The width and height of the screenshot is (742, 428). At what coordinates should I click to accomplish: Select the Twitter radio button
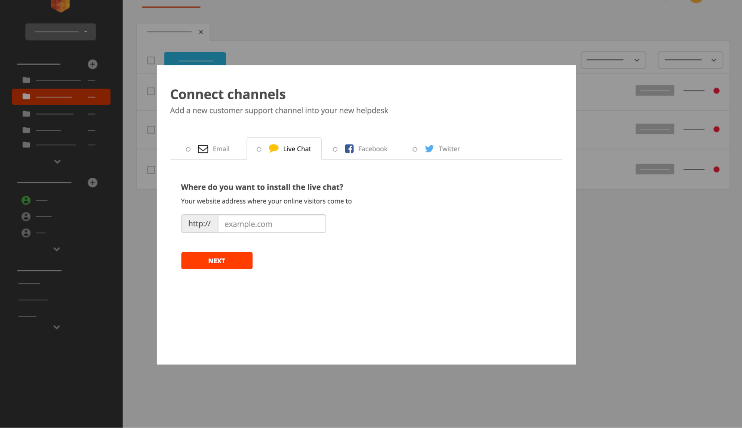click(415, 149)
